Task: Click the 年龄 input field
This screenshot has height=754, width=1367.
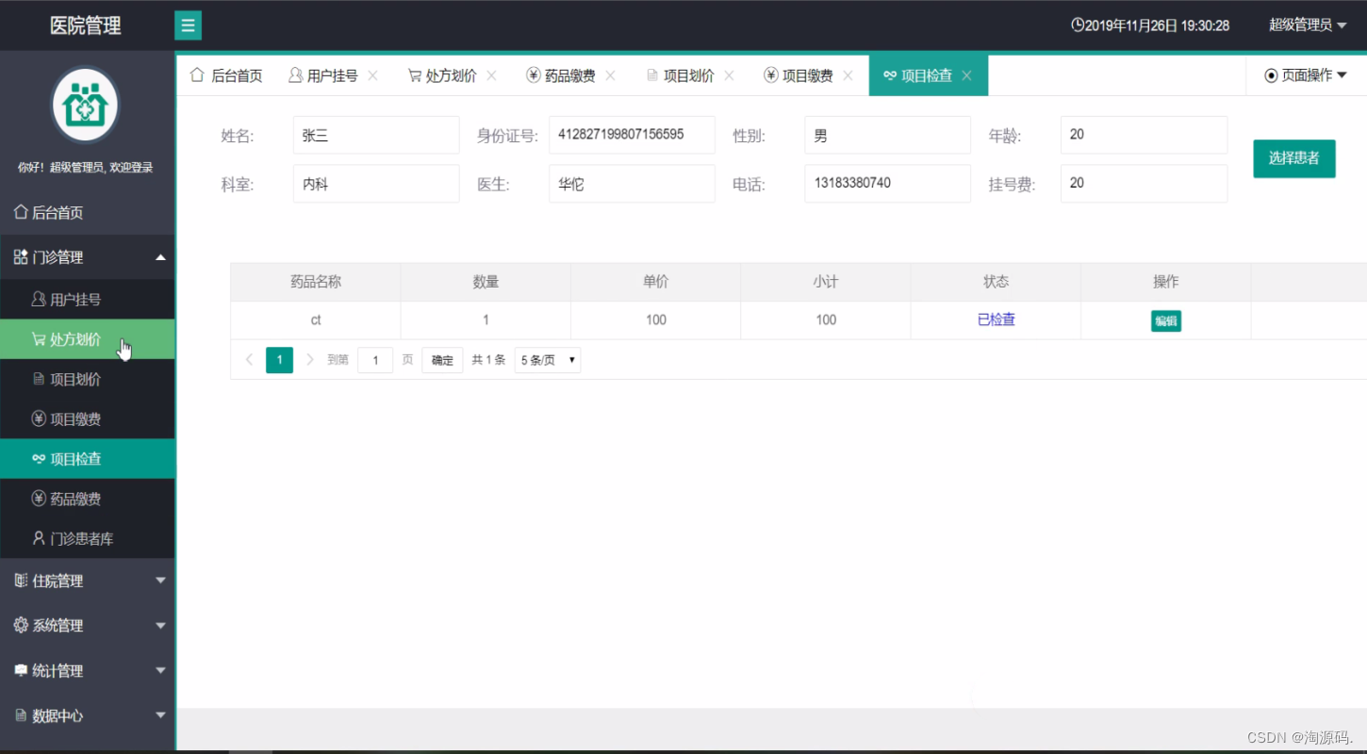Action: click(1144, 135)
